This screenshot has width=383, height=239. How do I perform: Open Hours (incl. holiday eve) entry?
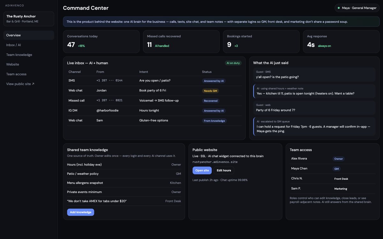pyautogui.click(x=124, y=165)
